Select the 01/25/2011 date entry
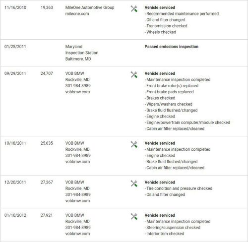This screenshot has width=248, height=242. click(15, 47)
